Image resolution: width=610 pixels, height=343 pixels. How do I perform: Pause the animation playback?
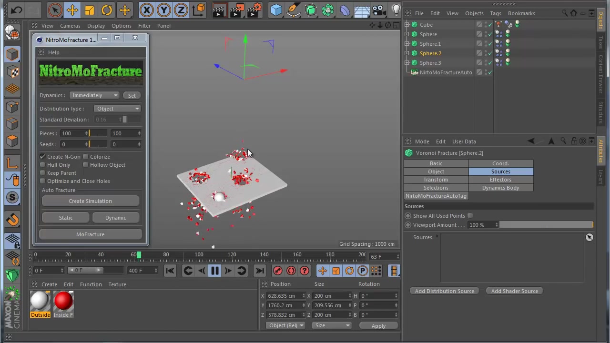click(x=214, y=271)
